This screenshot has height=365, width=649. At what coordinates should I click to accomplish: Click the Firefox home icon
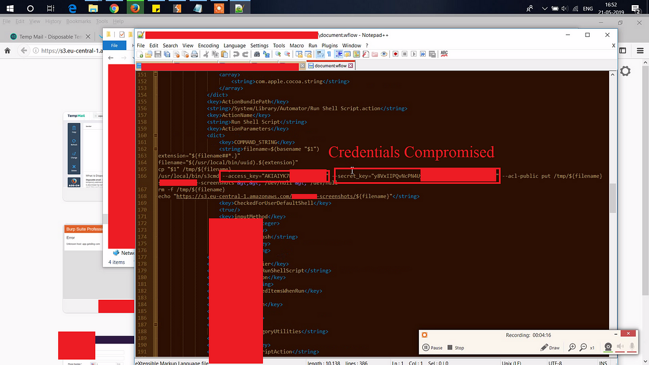click(7, 51)
